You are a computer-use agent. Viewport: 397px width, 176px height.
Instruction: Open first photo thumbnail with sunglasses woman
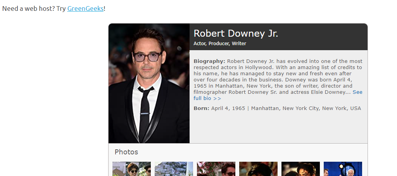pyautogui.click(x=132, y=169)
